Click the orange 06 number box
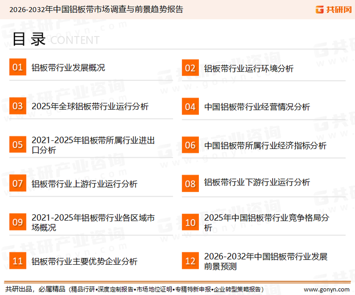 click(x=190, y=145)
